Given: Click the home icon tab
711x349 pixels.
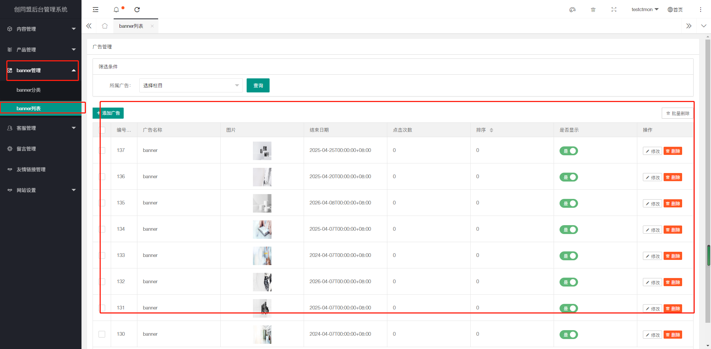Looking at the screenshot, I should point(105,26).
